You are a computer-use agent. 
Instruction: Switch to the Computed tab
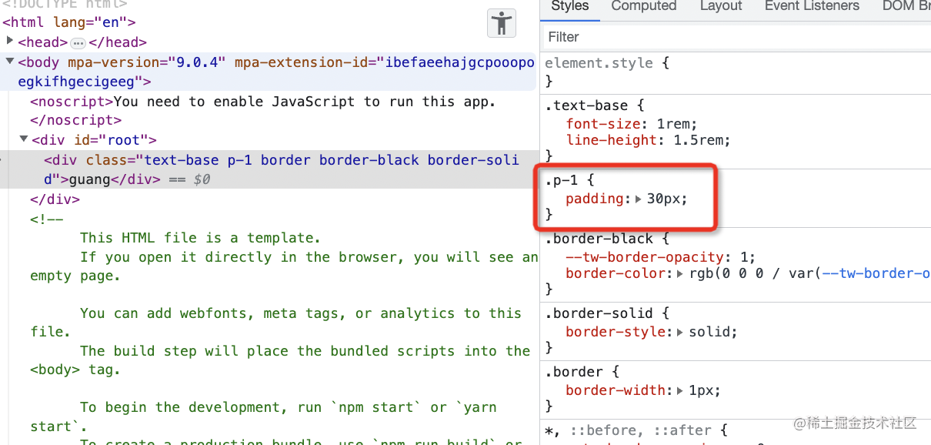coord(645,6)
